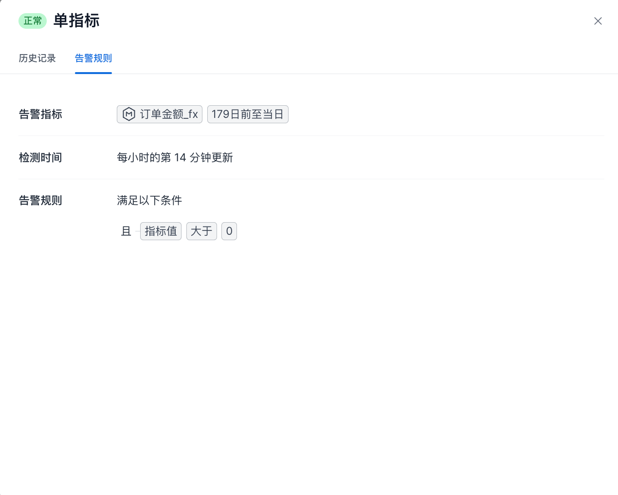Switch to the 历史记录 tab
The height and width of the screenshot is (495, 618).
tap(37, 58)
